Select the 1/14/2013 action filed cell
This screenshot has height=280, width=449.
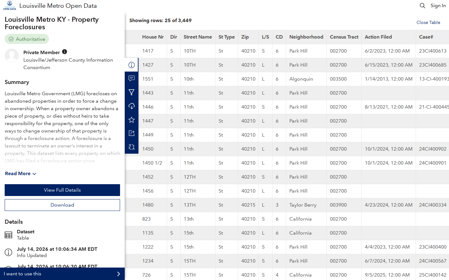(389, 79)
